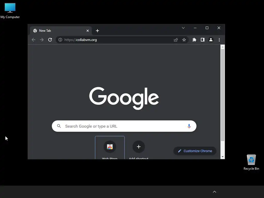Bookmark this tab with the star icon
Image resolution: width=264 pixels, height=198 pixels.
(x=184, y=40)
